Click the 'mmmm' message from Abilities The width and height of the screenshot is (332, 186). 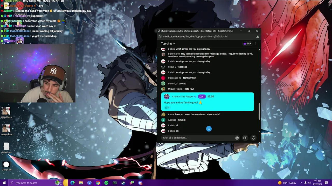pyautogui.click(x=182, y=120)
